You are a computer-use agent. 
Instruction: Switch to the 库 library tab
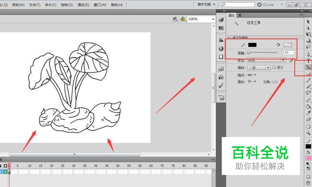[x=240, y=15]
